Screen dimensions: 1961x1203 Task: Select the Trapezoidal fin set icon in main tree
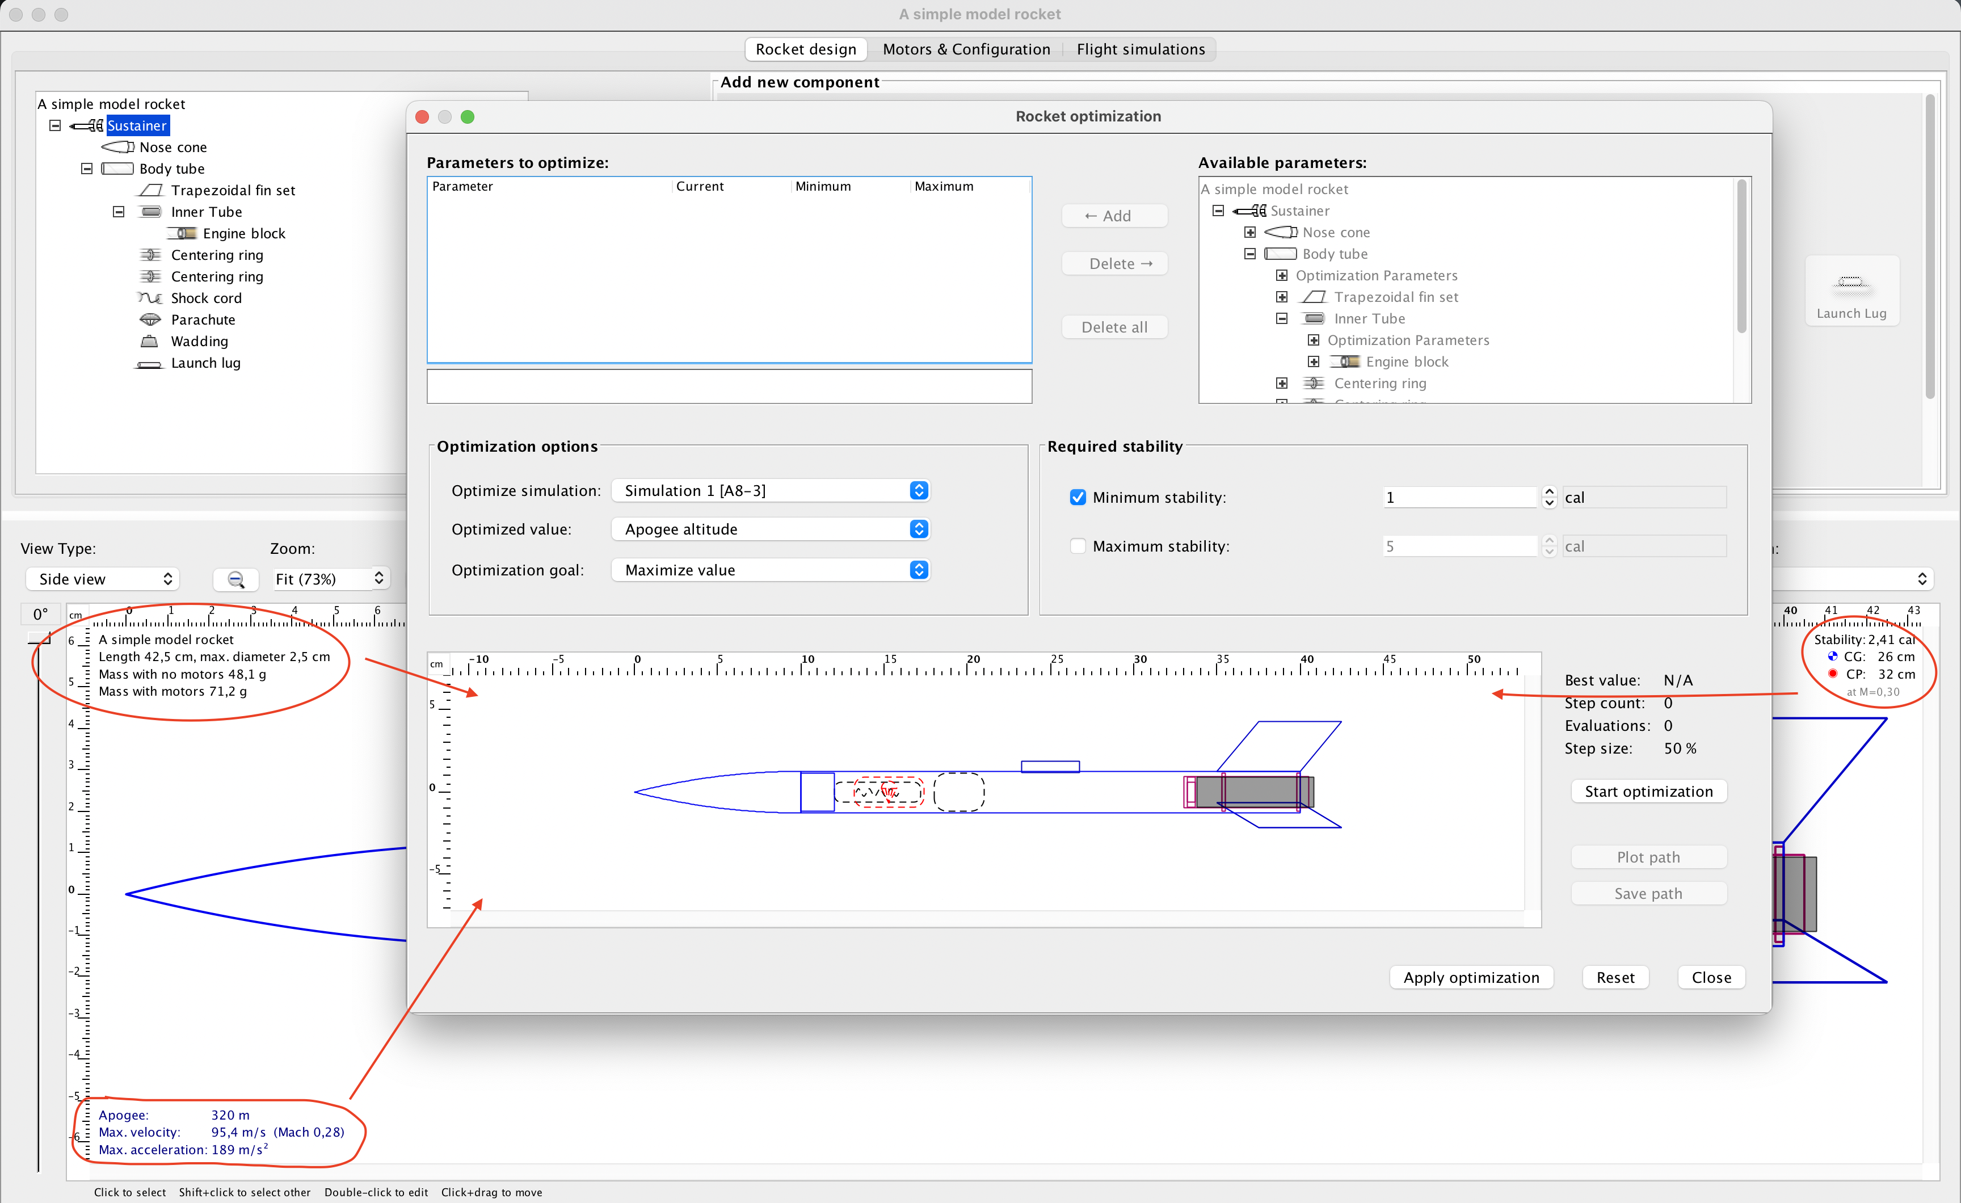150,190
